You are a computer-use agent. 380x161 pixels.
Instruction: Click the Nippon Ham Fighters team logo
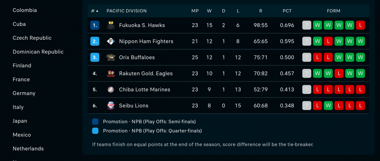coord(111,41)
